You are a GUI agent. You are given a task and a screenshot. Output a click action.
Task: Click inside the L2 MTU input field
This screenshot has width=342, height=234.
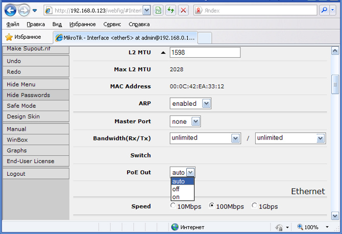[204, 52]
